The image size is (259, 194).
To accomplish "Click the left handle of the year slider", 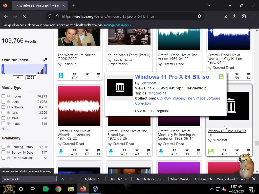I will [3, 69].
